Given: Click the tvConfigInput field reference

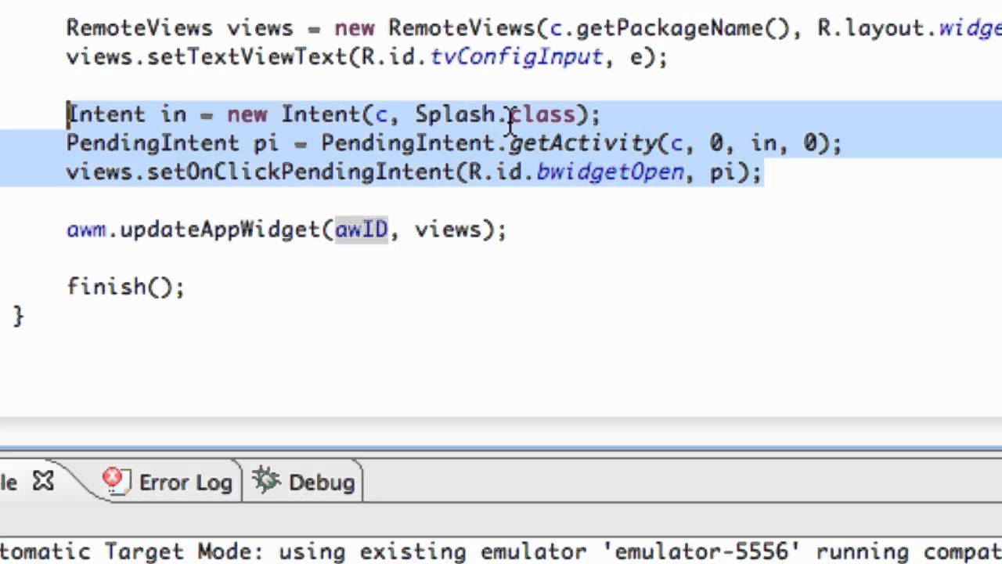Looking at the screenshot, I should pyautogui.click(x=516, y=57).
